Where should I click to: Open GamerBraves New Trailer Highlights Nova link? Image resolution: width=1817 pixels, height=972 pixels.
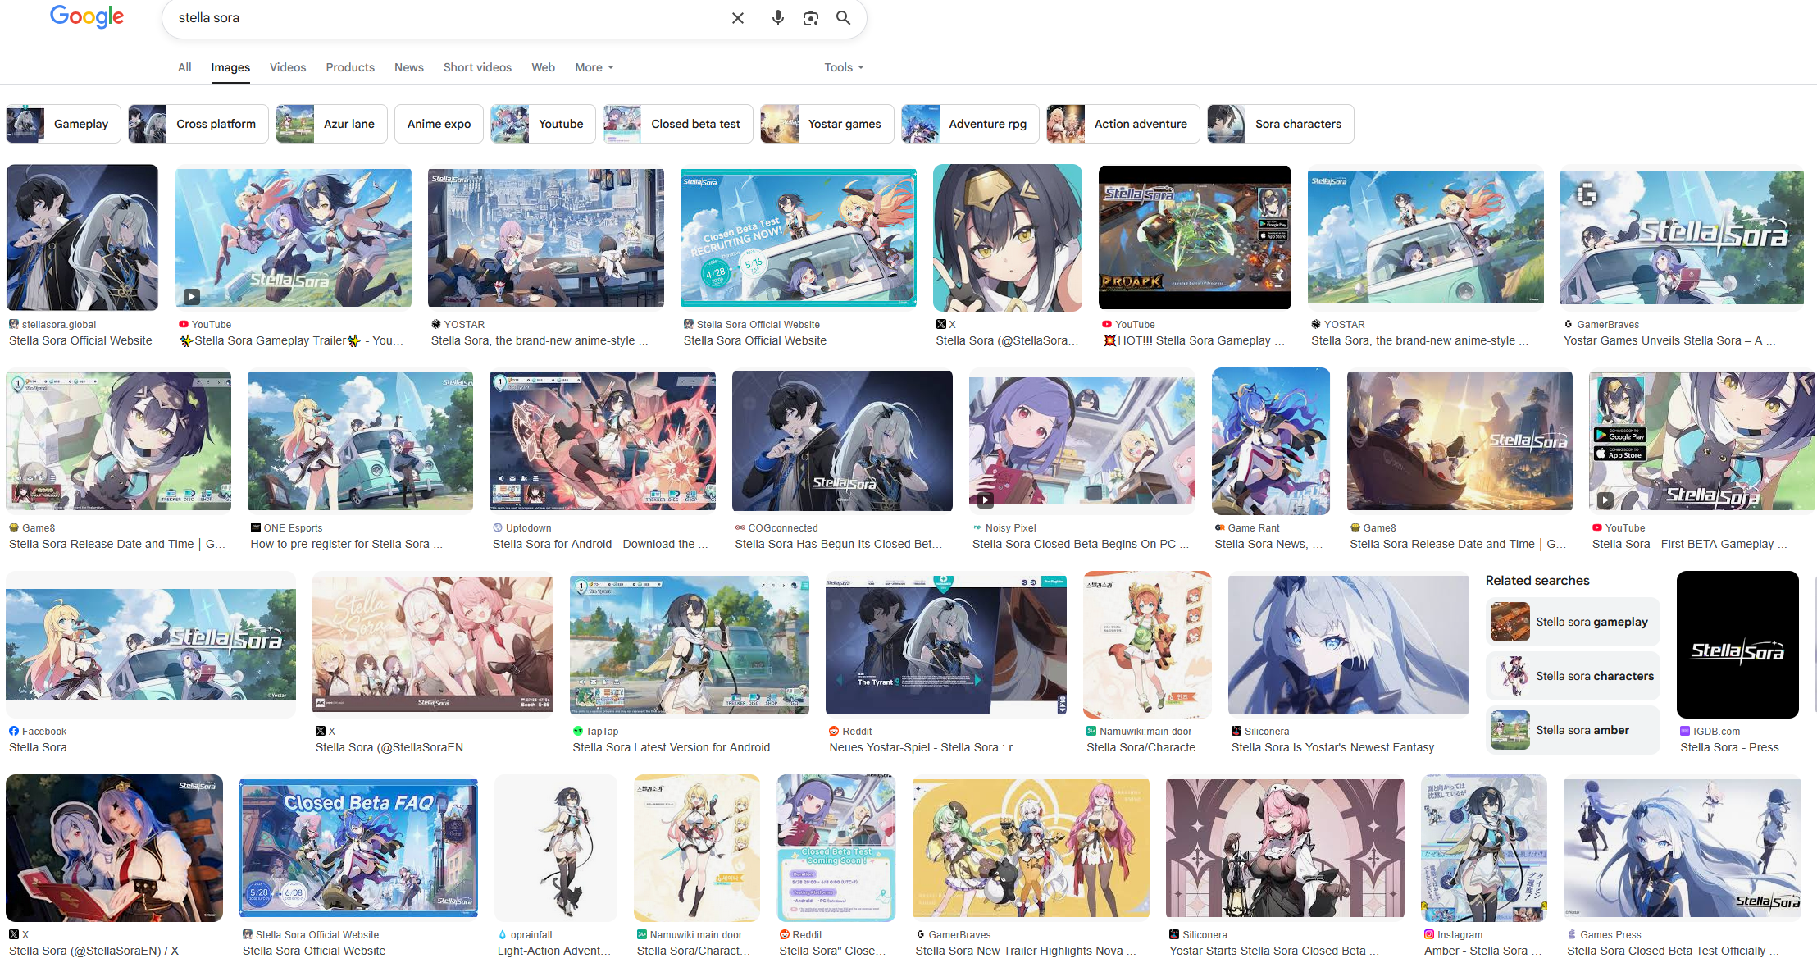click(1026, 951)
